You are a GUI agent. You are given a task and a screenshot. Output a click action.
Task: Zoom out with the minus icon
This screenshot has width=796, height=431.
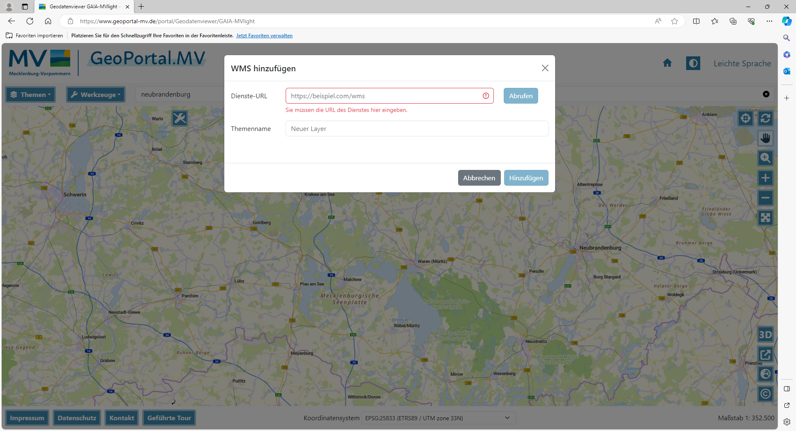tap(765, 198)
